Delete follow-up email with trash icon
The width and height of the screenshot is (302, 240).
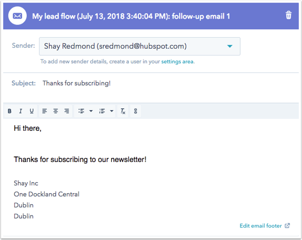pyautogui.click(x=288, y=15)
